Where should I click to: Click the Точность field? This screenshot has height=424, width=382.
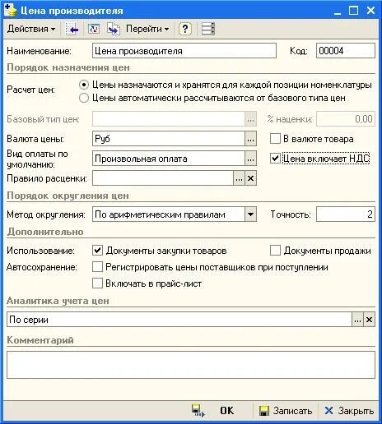coord(346,214)
